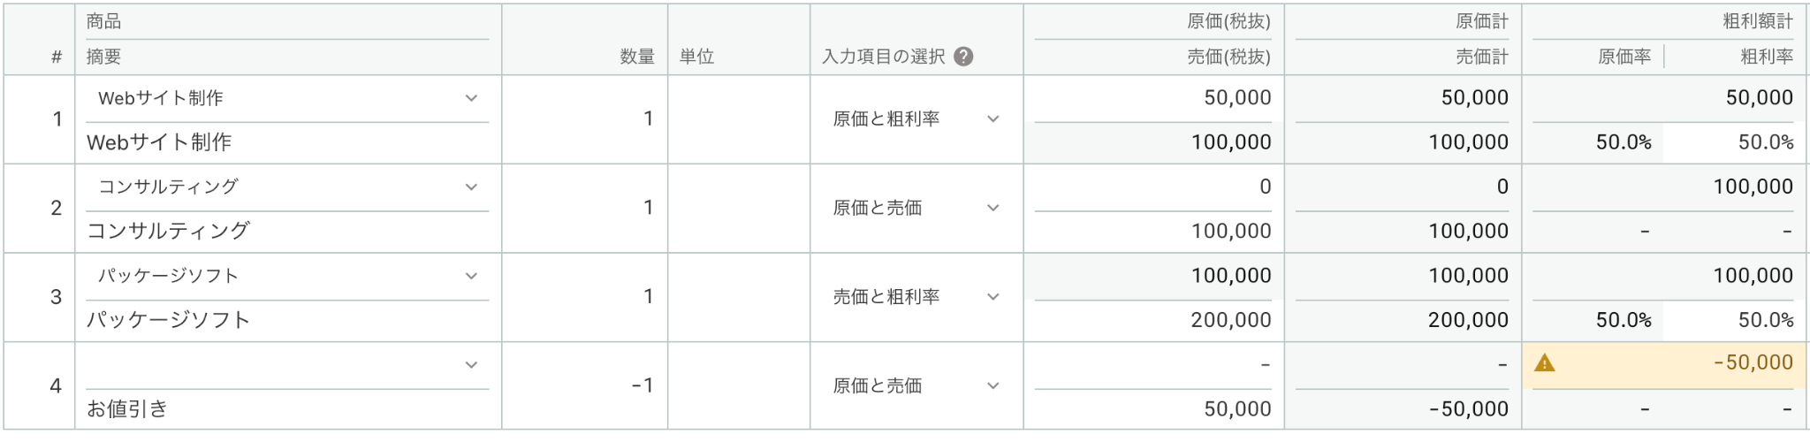Open the 売価と粗利率 input selector in row 3

click(916, 297)
